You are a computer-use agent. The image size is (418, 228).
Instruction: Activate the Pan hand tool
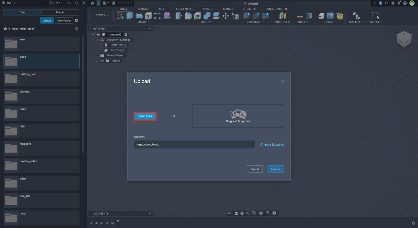(242, 213)
